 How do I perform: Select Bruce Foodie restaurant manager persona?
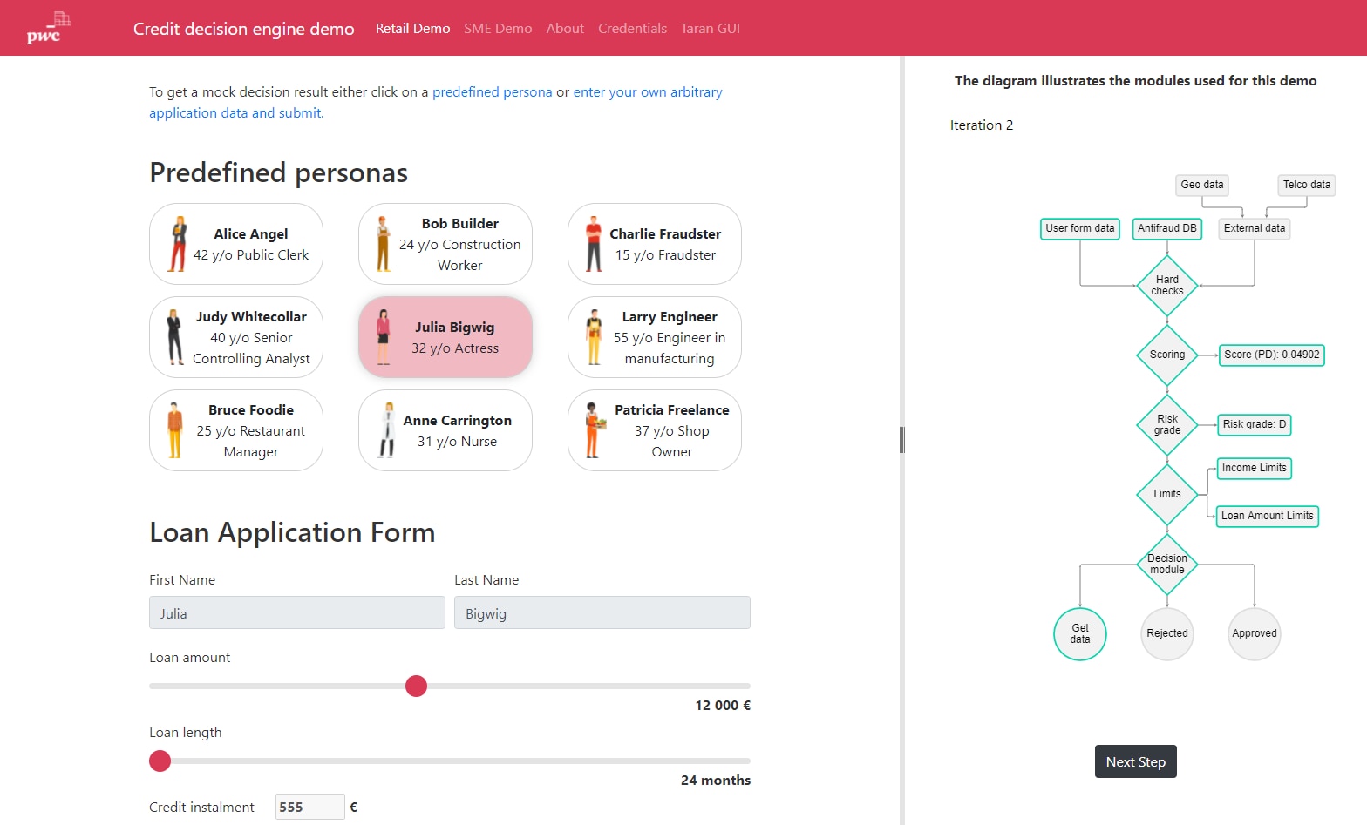[x=236, y=430]
